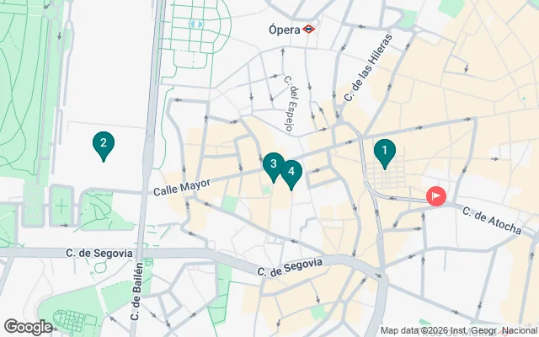This screenshot has height=337, width=539.
Task: Select map marker number 3
Action: pos(273,168)
